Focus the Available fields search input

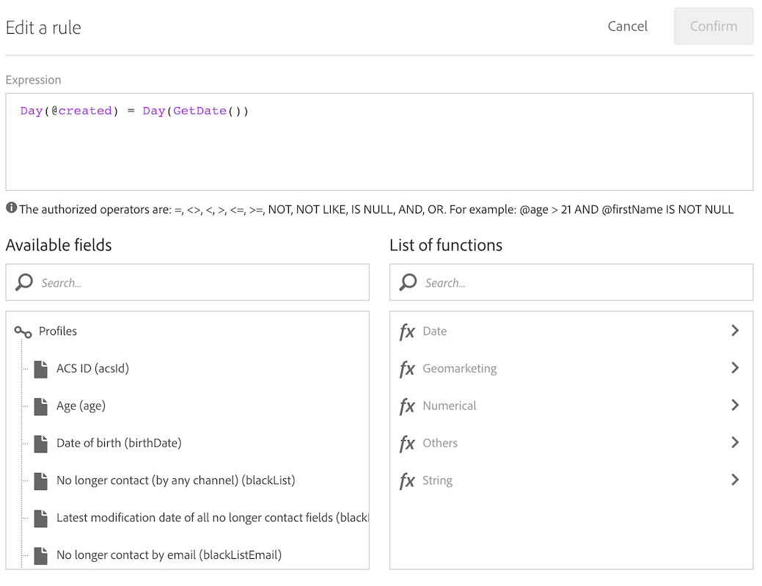198,282
